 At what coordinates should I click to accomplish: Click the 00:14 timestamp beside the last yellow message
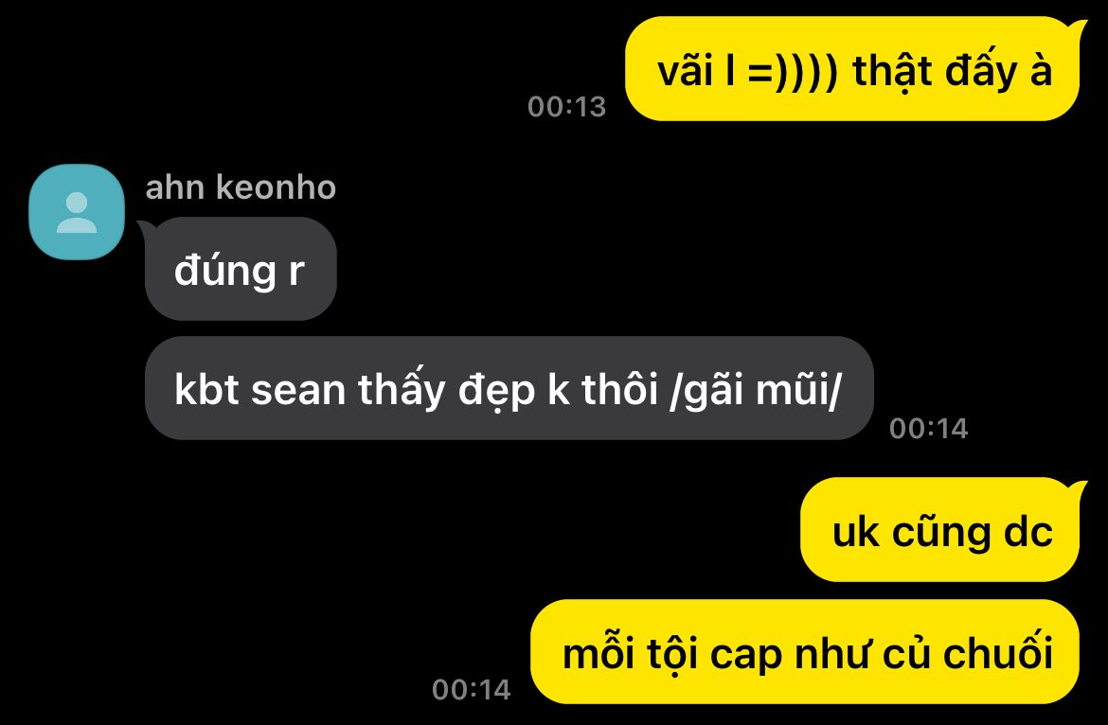coord(472,690)
